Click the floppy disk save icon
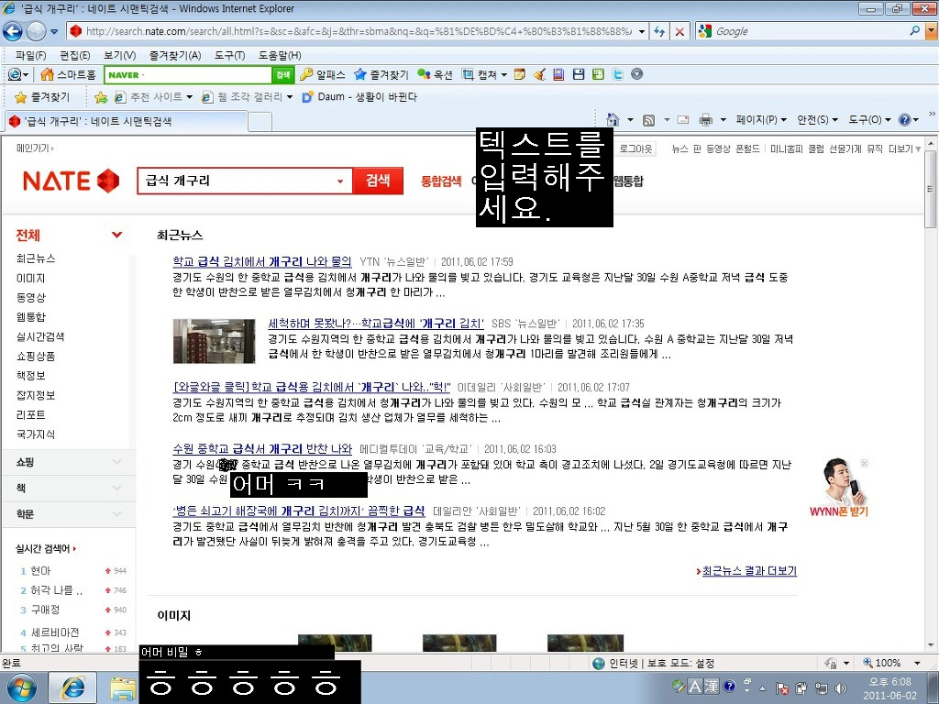 click(579, 74)
